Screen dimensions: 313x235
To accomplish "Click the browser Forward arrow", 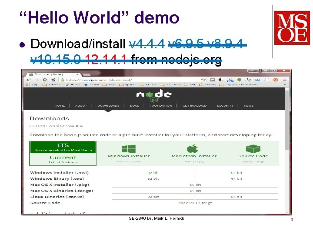I will [x=37, y=80].
